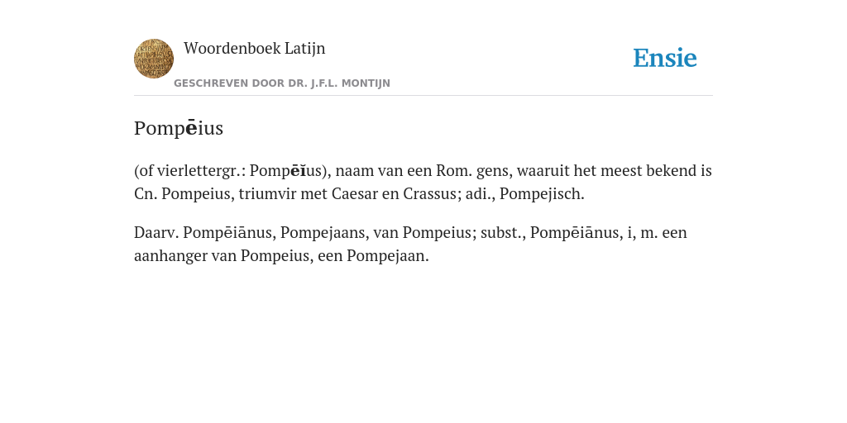Click the round Latin inscription avatar image
This screenshot has width=847, height=423.
click(x=154, y=59)
